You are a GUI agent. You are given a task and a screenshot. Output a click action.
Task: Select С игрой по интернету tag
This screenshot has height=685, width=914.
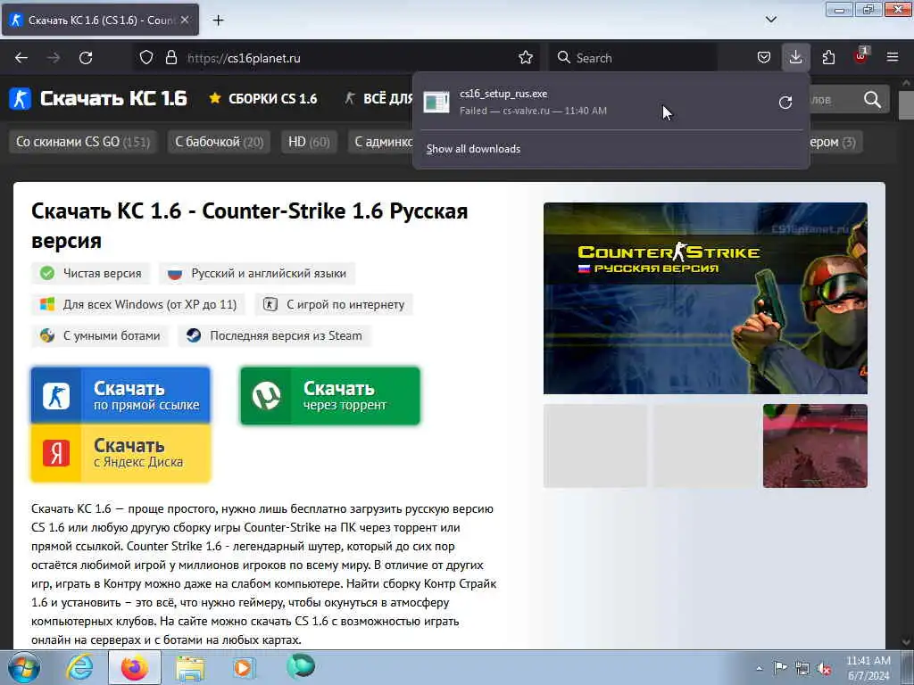pyautogui.click(x=334, y=305)
